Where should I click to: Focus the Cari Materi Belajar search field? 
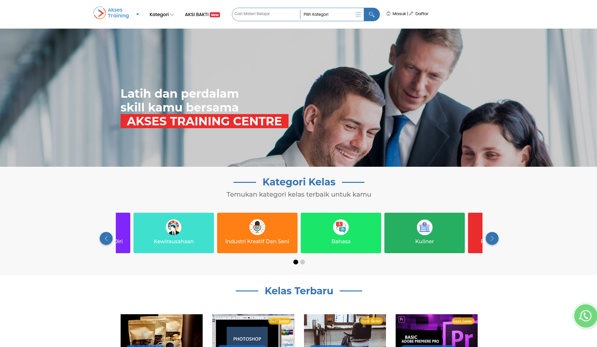pyautogui.click(x=266, y=14)
